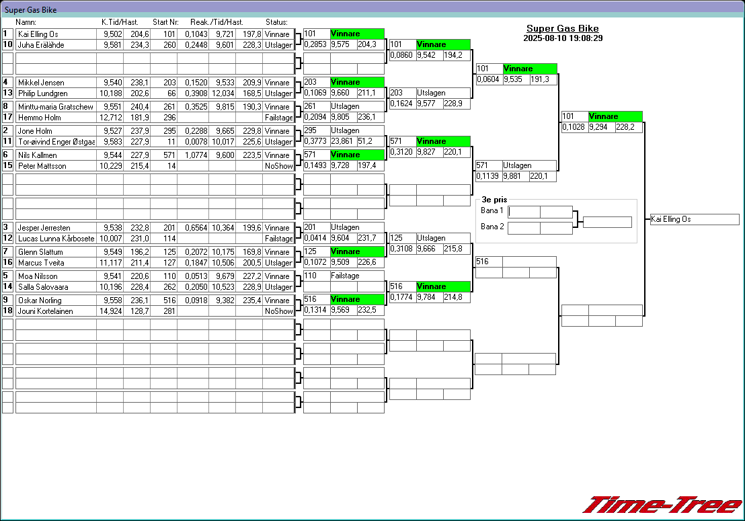This screenshot has height=521, width=745.
Task: Click the Bana 1 input field
Action: [524, 212]
